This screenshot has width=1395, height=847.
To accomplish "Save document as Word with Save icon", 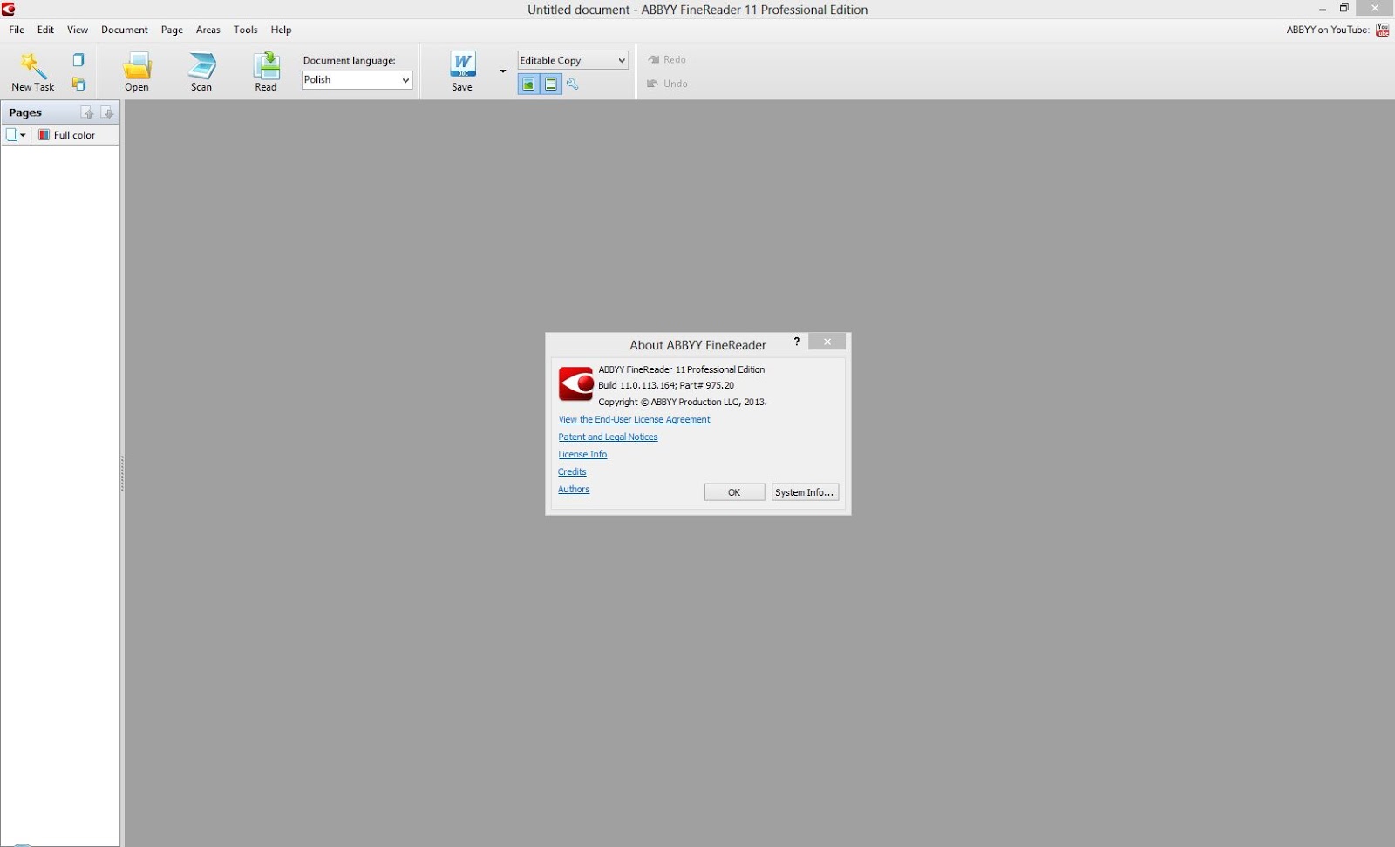I will [462, 65].
